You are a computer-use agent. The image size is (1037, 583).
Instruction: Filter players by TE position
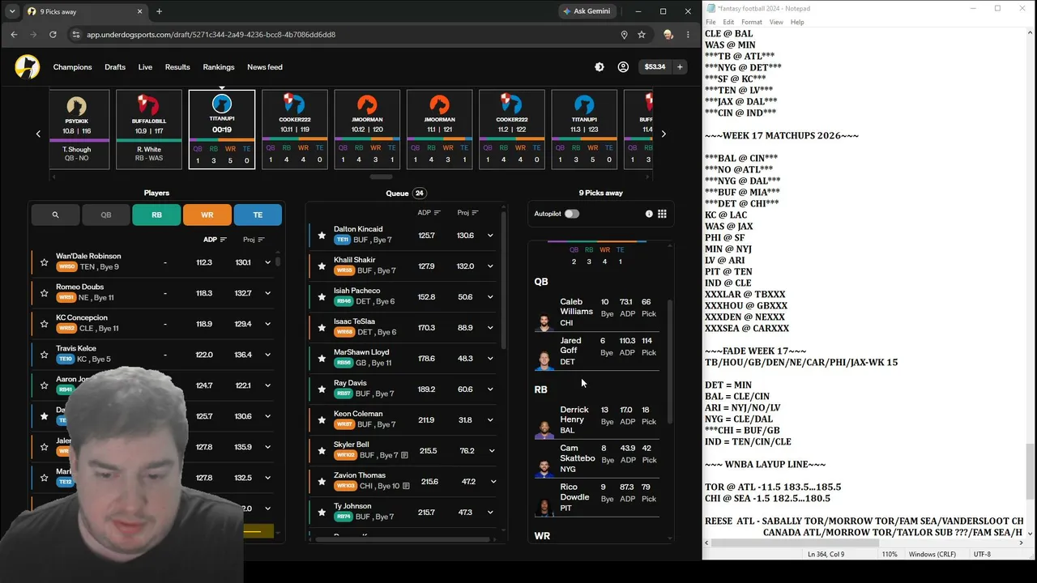(x=258, y=215)
